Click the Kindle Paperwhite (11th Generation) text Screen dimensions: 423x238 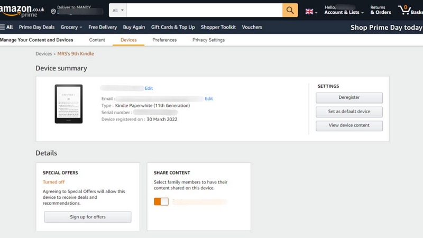coord(152,105)
